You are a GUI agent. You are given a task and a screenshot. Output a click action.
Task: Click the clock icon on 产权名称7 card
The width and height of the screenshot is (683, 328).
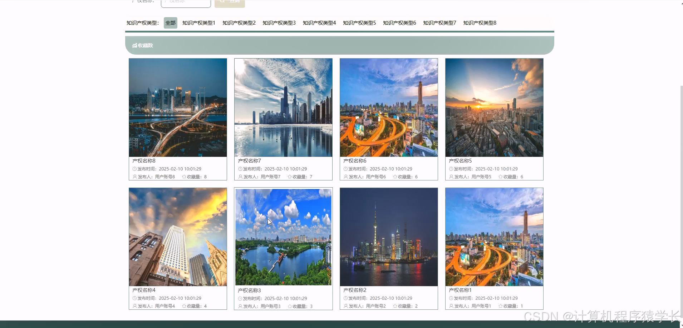[x=240, y=169]
